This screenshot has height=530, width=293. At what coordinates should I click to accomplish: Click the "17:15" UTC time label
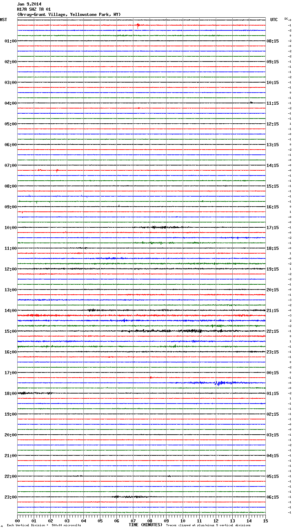tap(273, 228)
